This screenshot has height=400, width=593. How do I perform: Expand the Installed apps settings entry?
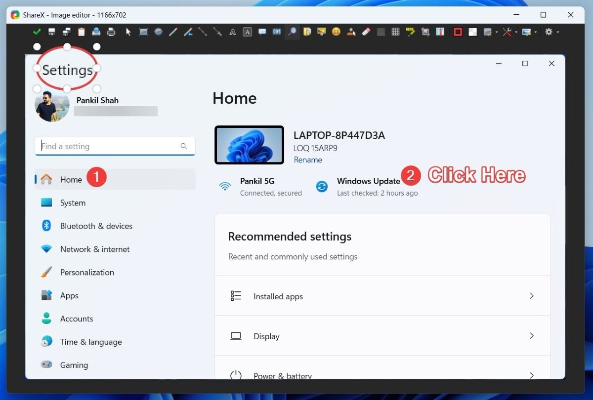point(382,296)
